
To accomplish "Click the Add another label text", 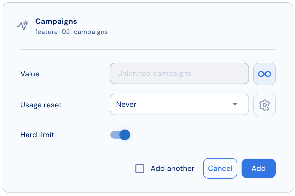I will point(172,168).
